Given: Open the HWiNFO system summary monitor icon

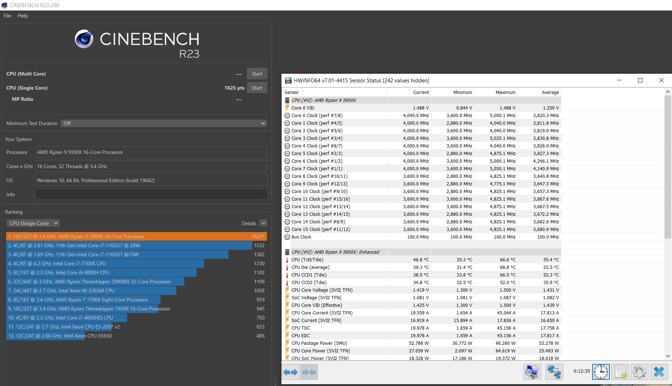Looking at the screenshot, I should (x=532, y=372).
